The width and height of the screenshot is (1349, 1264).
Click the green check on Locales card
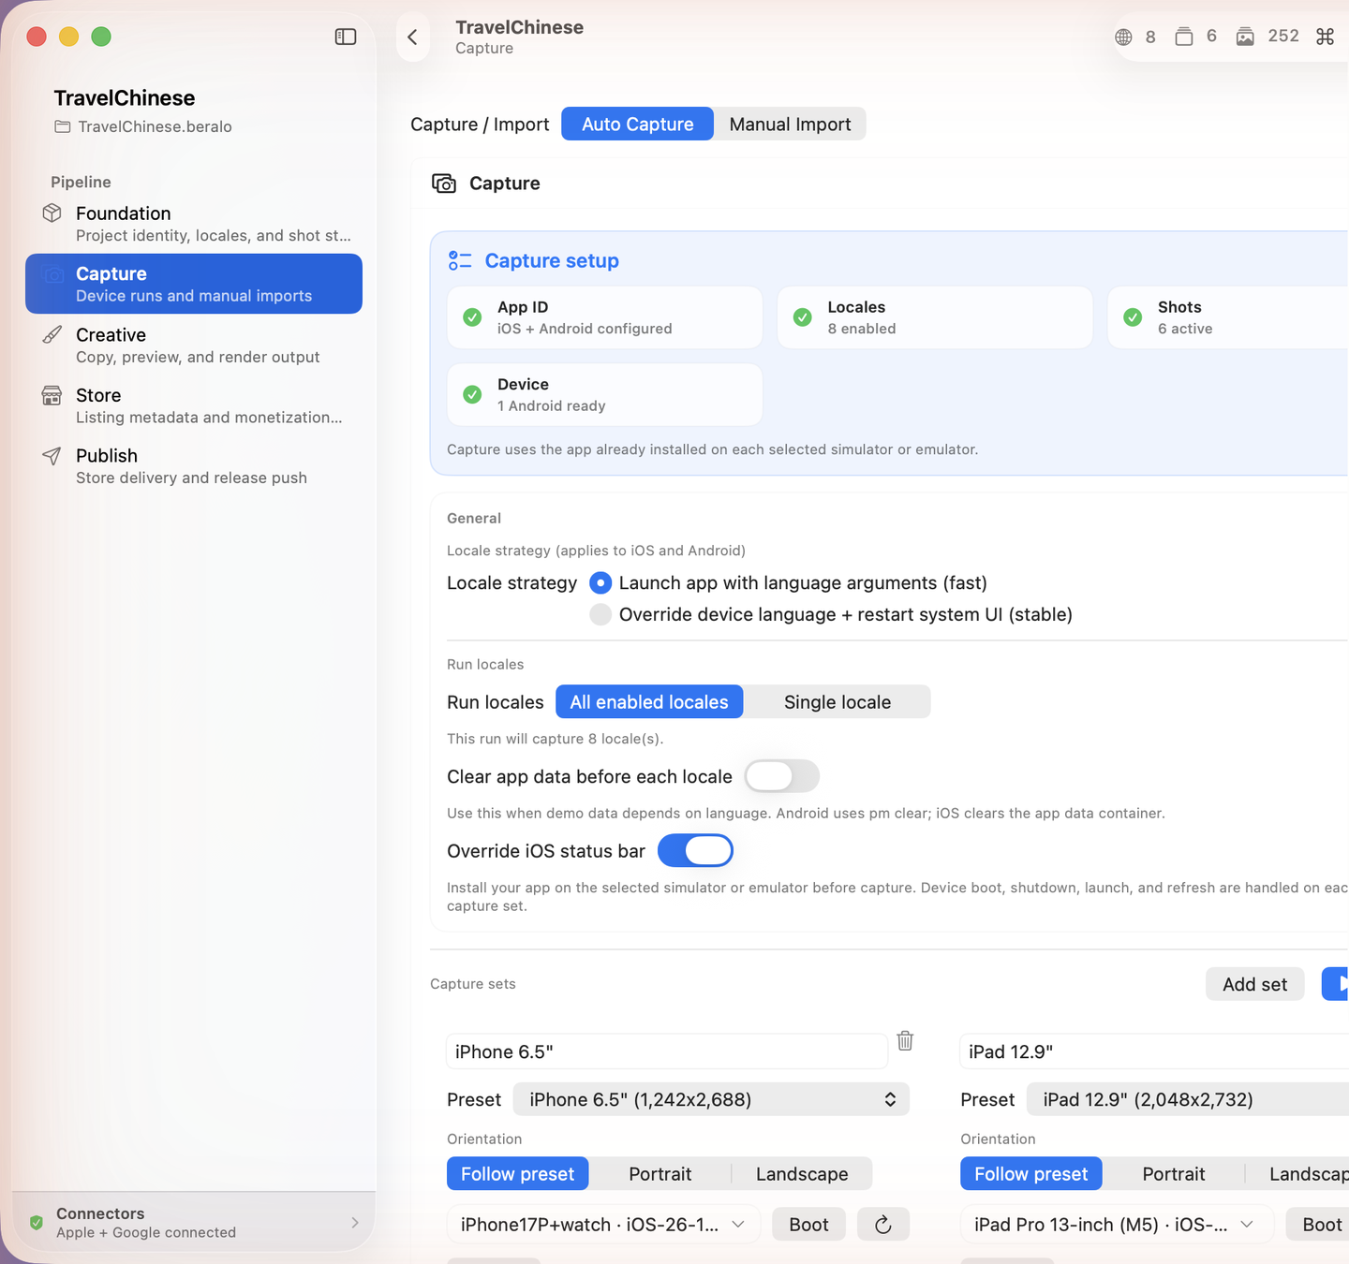coord(803,317)
